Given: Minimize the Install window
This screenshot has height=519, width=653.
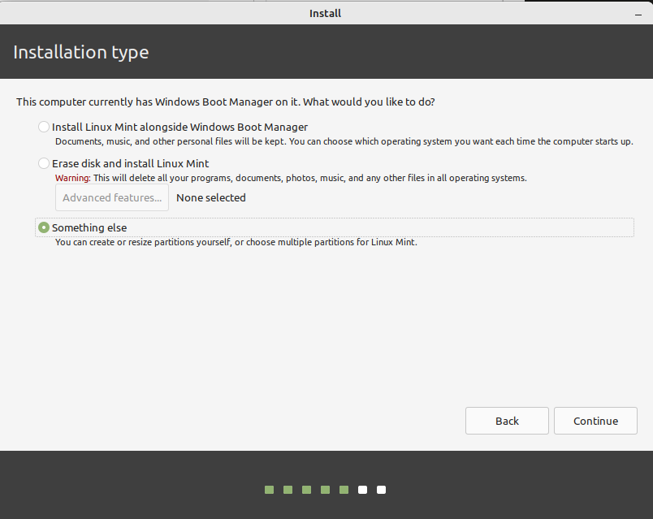Looking at the screenshot, I should point(637,13).
